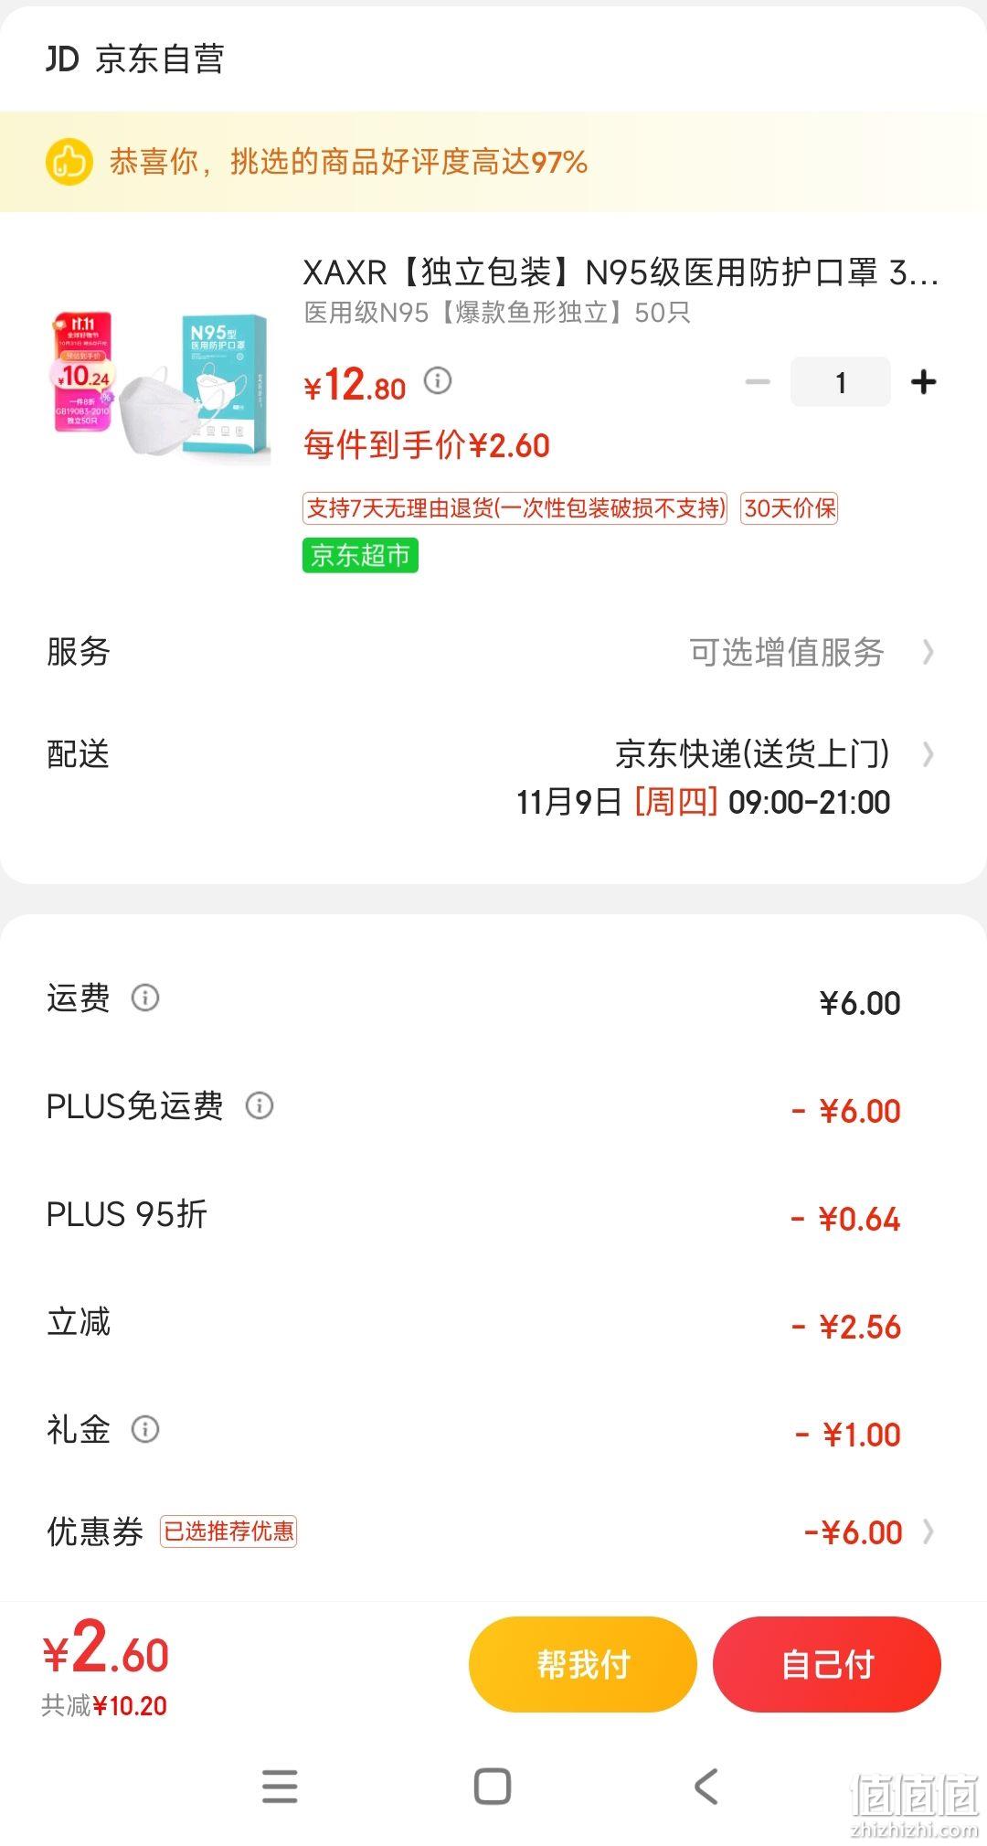987x1846 pixels.
Task: Tap the 已选推荐优惠 tag
Action: click(228, 1531)
